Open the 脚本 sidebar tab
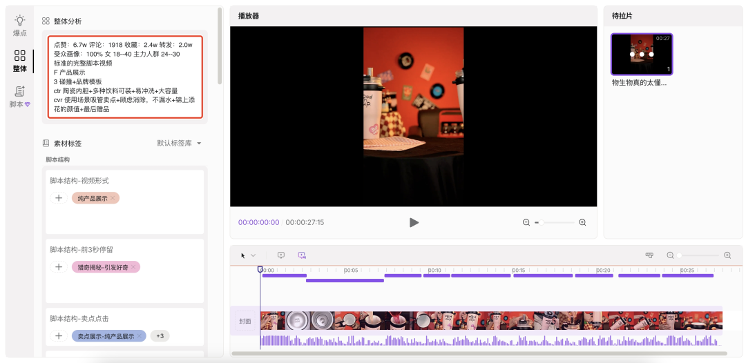 click(x=19, y=97)
